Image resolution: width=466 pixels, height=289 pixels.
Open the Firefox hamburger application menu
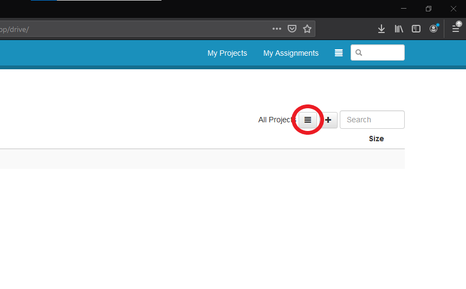(456, 29)
